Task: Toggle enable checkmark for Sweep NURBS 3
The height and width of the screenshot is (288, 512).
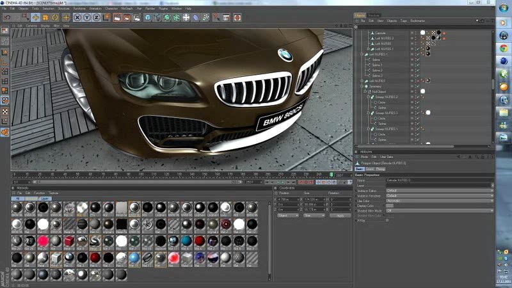Action: point(417,113)
